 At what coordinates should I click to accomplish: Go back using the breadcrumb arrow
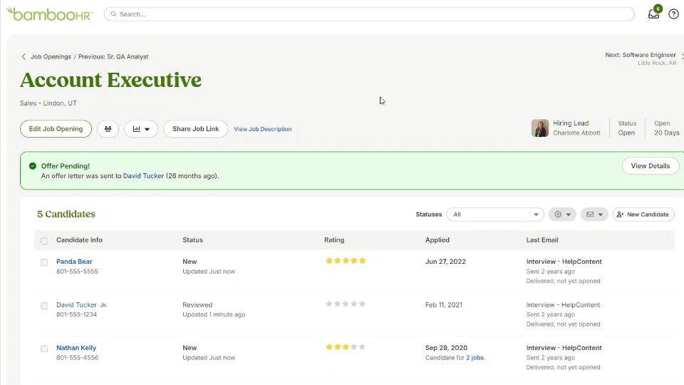coord(24,57)
